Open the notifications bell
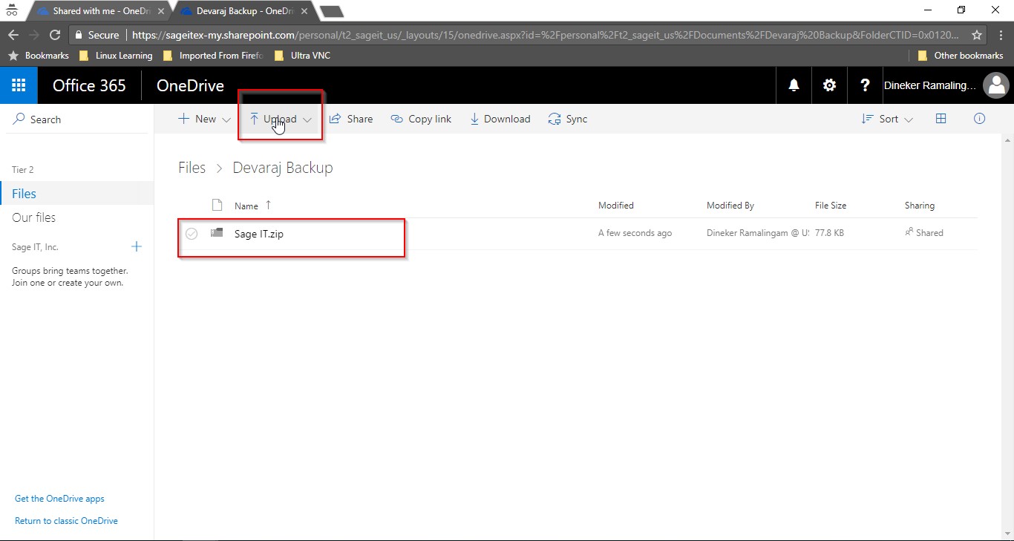The width and height of the screenshot is (1014, 541). point(794,85)
